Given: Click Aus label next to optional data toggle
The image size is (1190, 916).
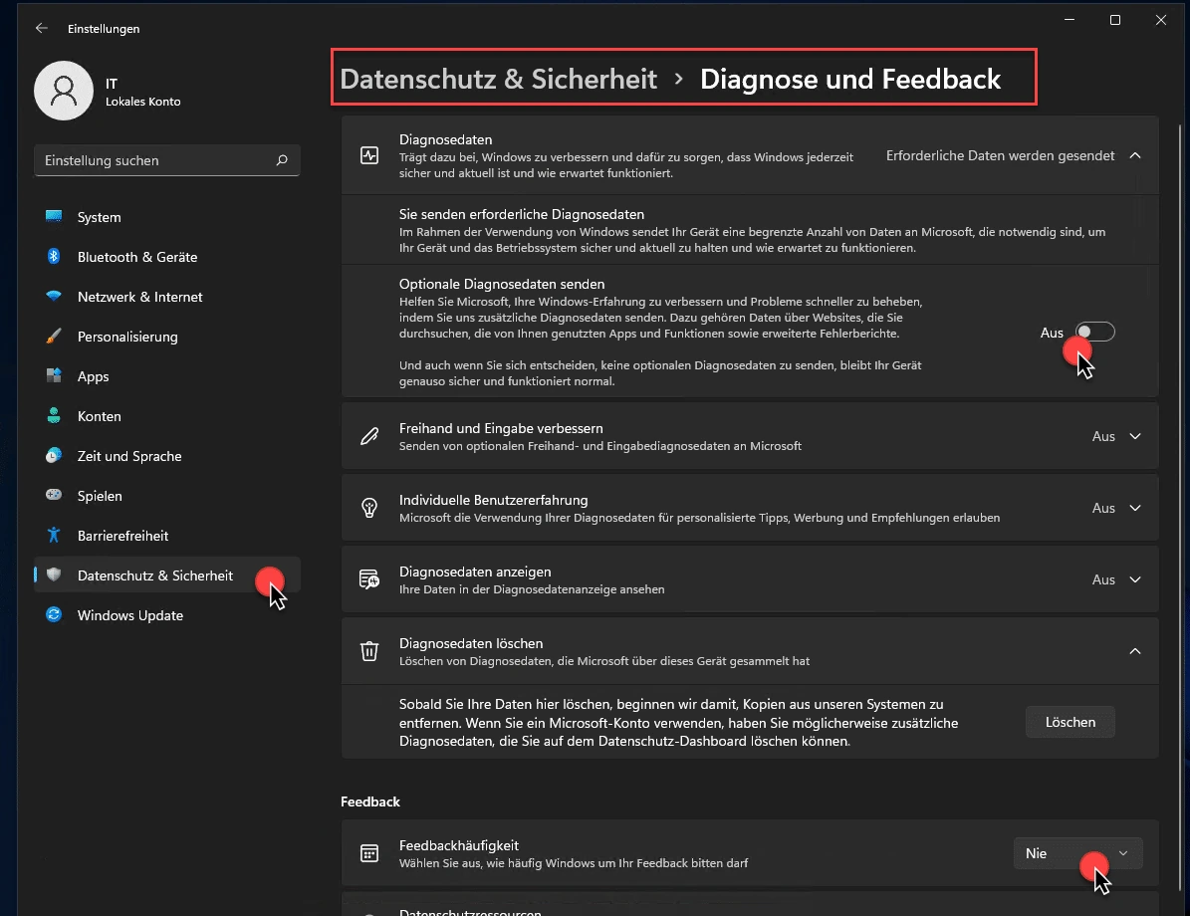Looking at the screenshot, I should 1052,333.
